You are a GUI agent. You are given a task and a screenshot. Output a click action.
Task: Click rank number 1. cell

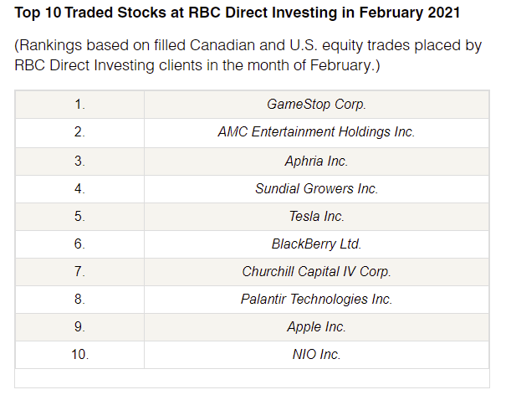pos(79,105)
